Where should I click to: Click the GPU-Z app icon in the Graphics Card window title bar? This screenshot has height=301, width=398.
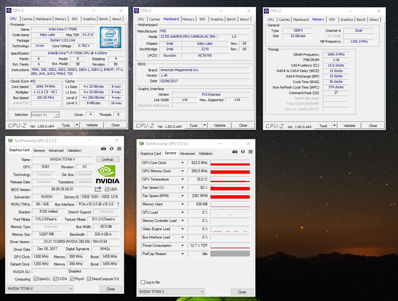(10, 141)
